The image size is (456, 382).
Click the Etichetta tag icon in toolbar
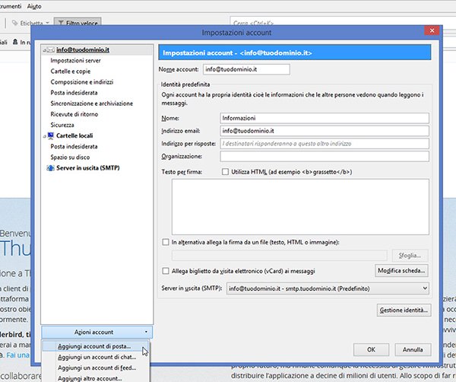[15, 23]
